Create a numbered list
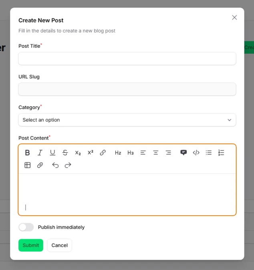The width and height of the screenshot is (254, 270). 221,153
